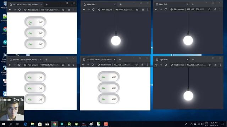Bookmark page in bottom-left switch window
Image resolution: width=227 pixels, height=127 pixels.
click(63, 65)
